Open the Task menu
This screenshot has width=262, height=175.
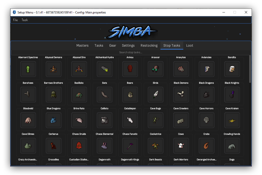pos(25,20)
